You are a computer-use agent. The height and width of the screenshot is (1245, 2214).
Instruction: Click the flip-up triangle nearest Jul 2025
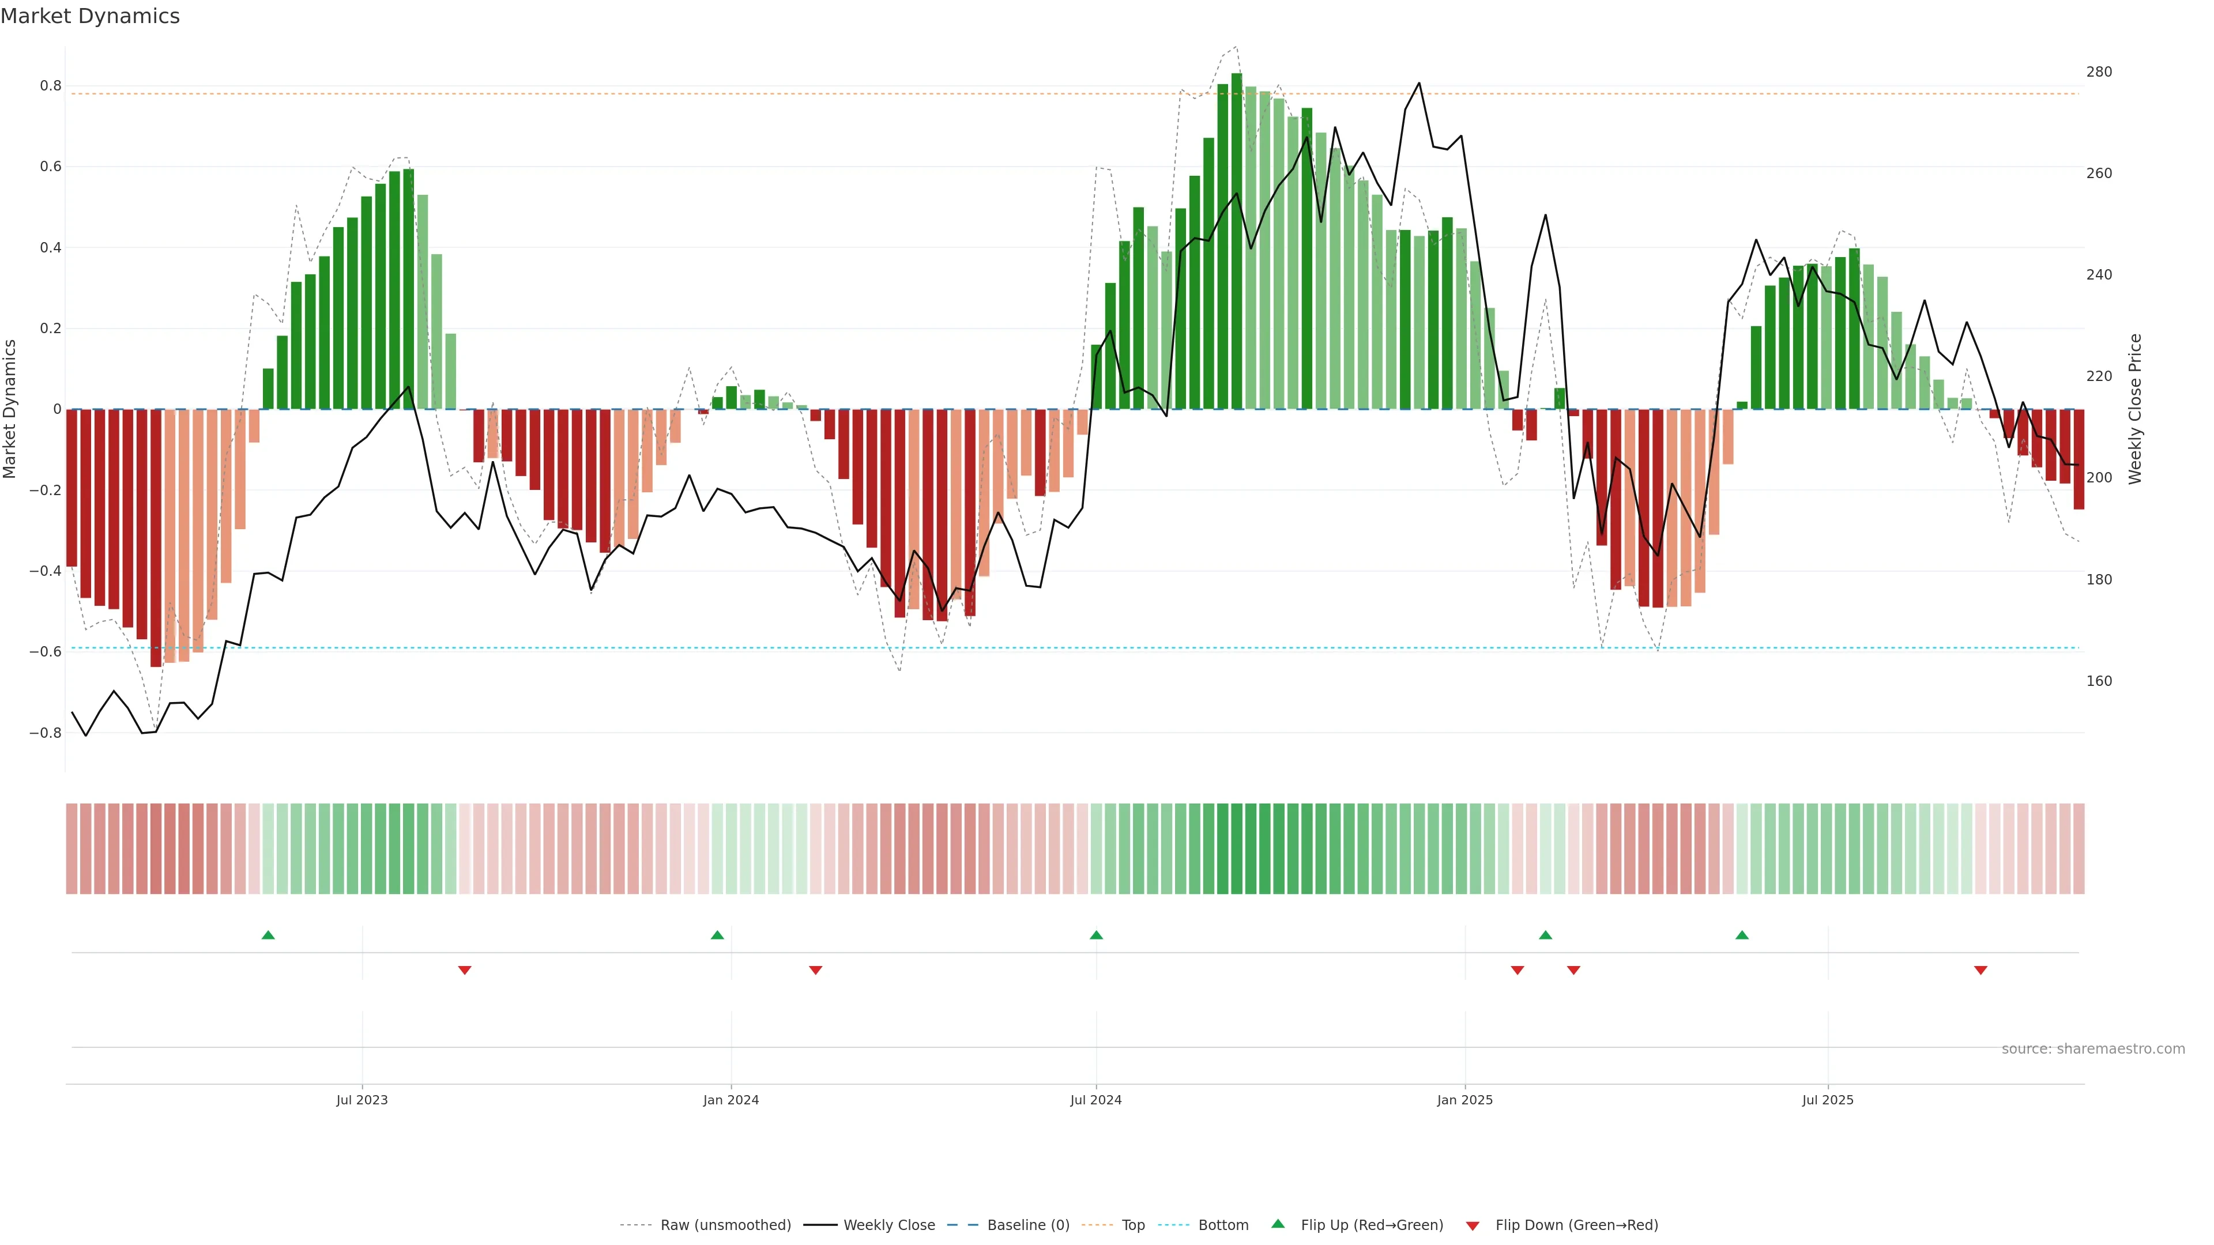click(1742, 935)
